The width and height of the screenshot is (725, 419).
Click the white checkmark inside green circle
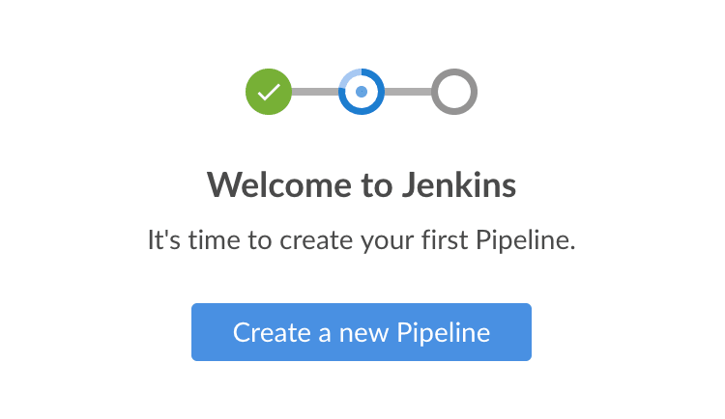point(269,92)
